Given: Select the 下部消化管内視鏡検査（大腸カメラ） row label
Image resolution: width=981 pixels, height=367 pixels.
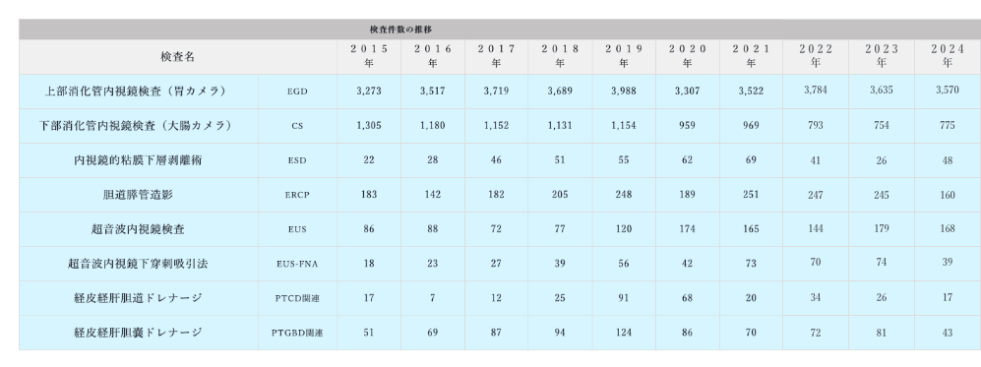Looking at the screenshot, I should click(135, 126).
